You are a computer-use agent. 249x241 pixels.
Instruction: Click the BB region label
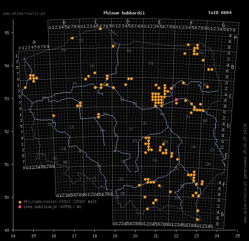pos(123,193)
